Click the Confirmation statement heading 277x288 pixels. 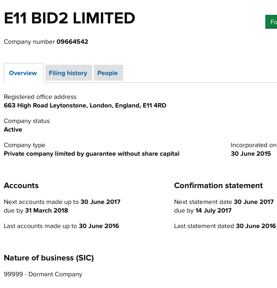click(218, 185)
